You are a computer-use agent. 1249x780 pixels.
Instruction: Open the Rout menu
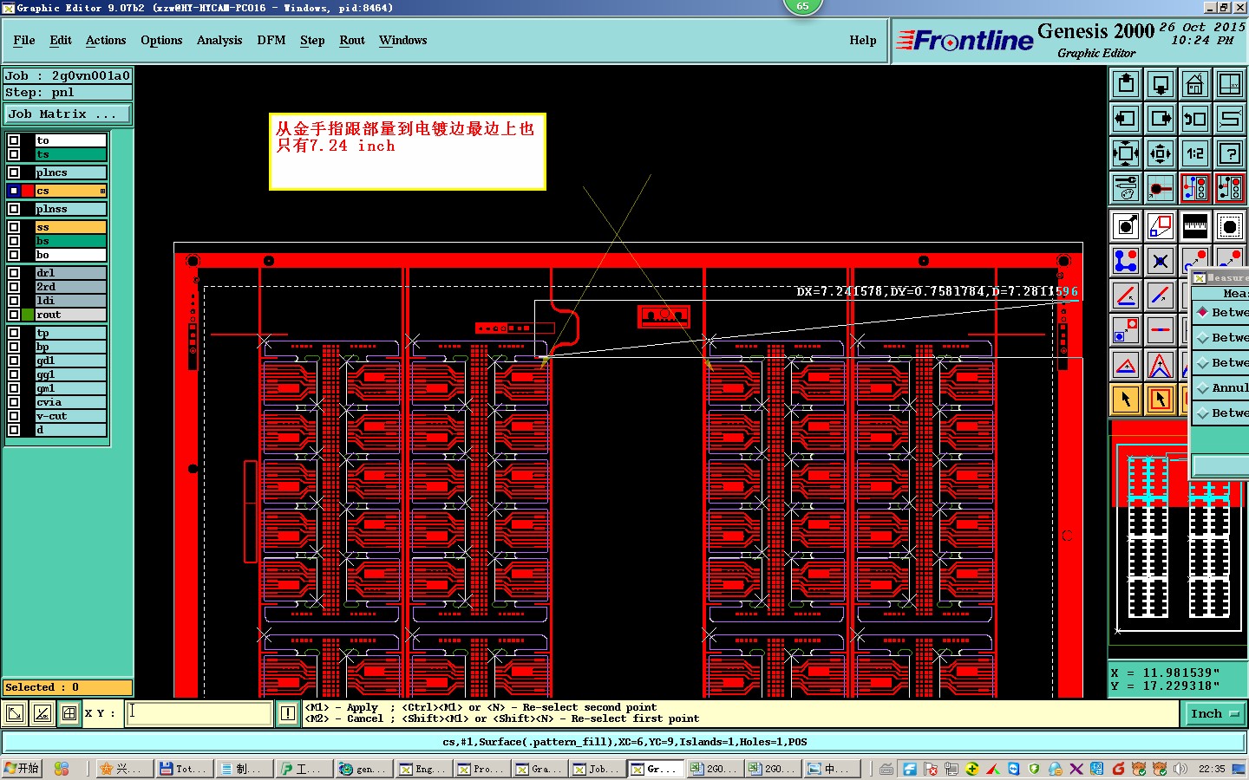click(x=352, y=40)
